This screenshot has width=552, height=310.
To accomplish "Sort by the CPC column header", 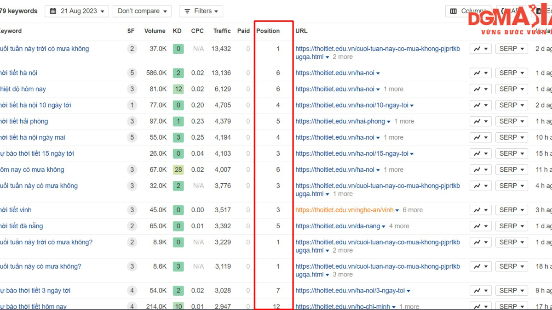I will [x=197, y=31].
